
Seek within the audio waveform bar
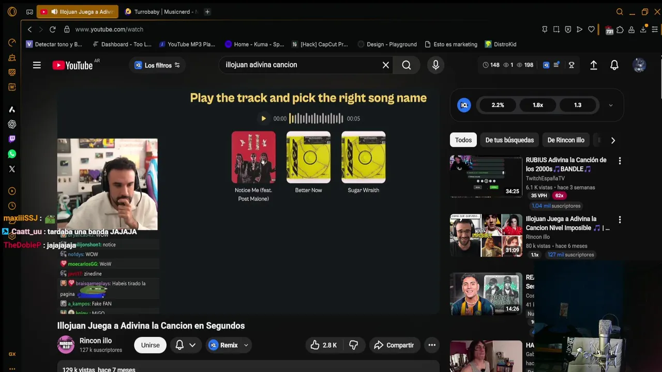(315, 118)
